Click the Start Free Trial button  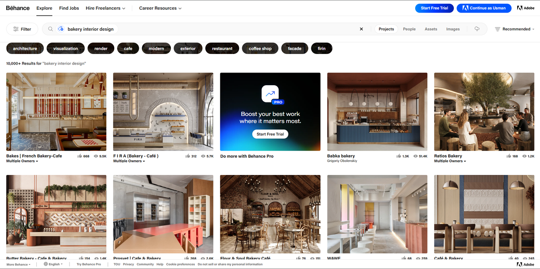434,8
